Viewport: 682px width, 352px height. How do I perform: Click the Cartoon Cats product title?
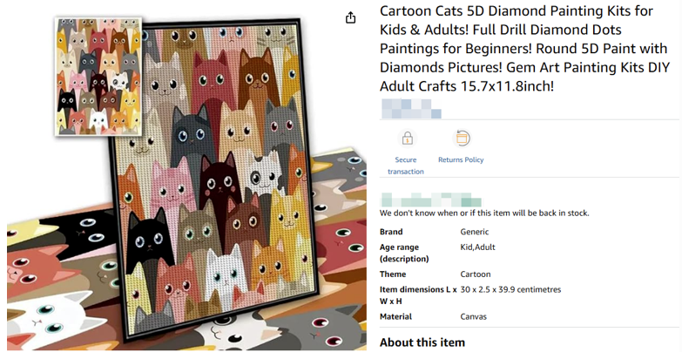tap(523, 49)
